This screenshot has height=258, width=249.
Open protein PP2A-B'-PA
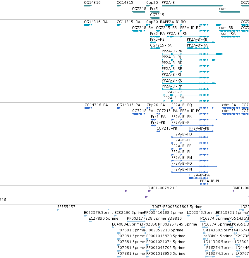[x=200, y=175]
